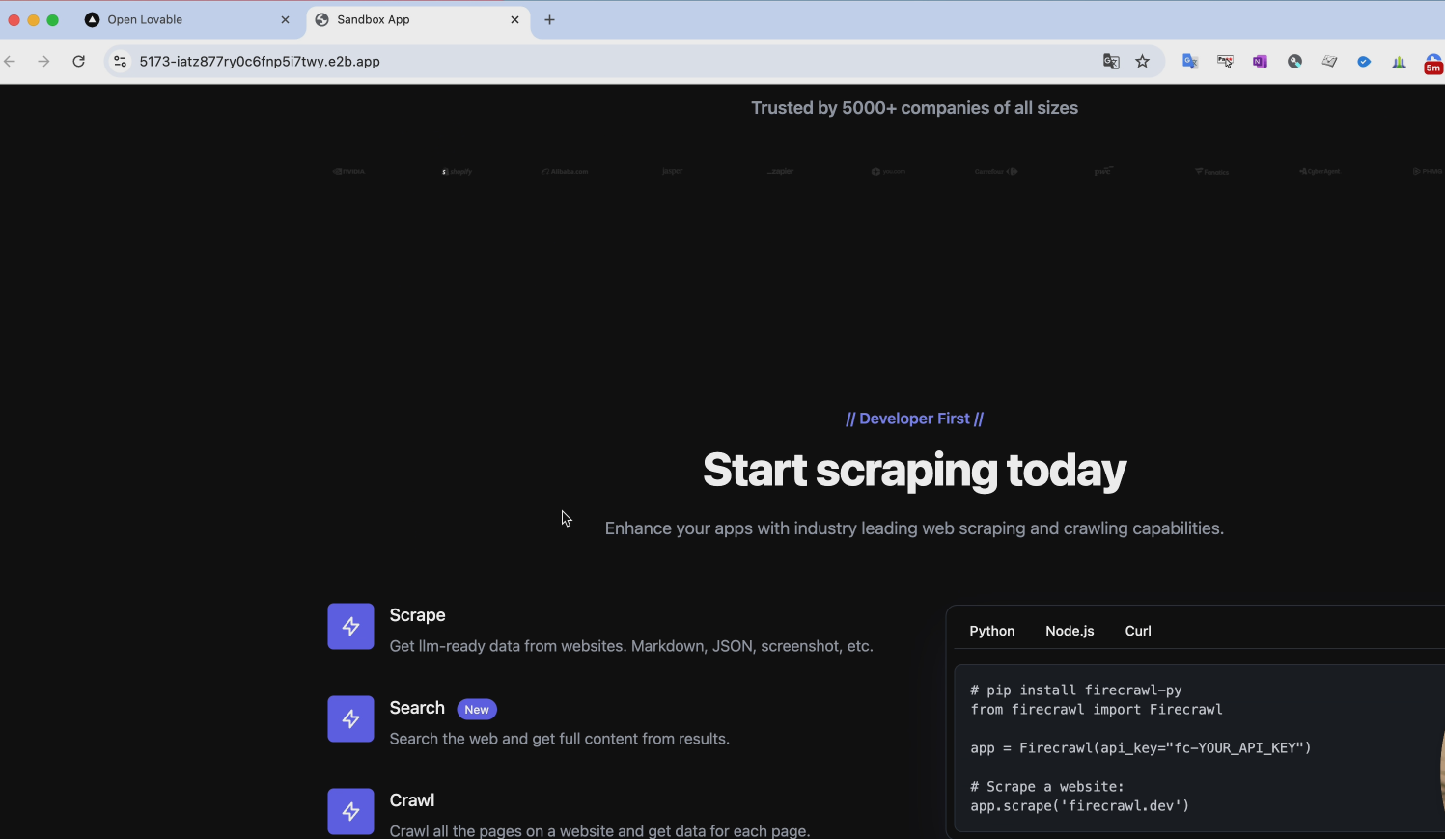Switch to the Python code tab
Screen dimensions: 1445x839
pos(991,631)
